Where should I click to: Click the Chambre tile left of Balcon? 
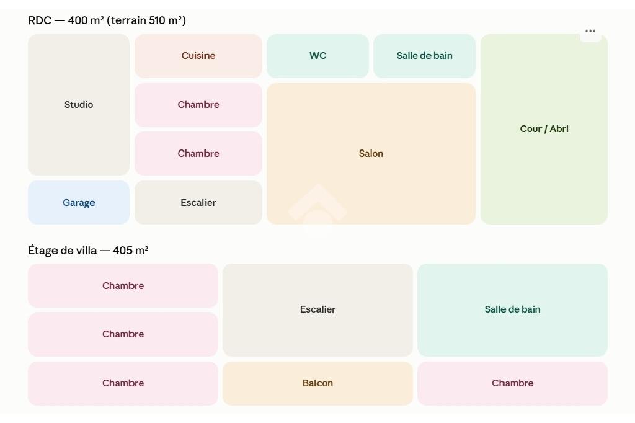123,383
